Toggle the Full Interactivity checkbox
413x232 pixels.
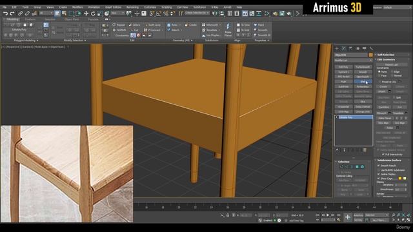(383, 154)
